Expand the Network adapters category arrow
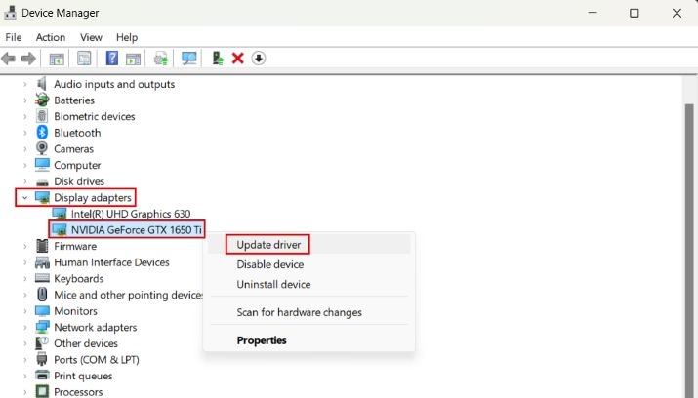698x398 pixels. (25, 328)
